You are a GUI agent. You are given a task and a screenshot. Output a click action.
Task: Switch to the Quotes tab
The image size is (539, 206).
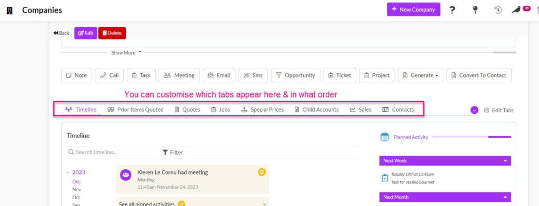[x=187, y=110]
